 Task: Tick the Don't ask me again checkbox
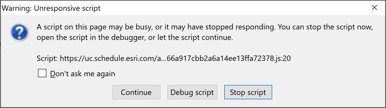click(42, 73)
